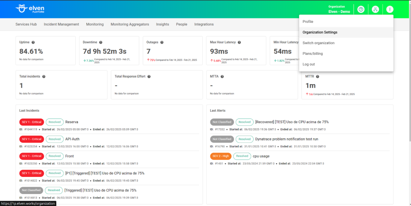Choose Switch organization in the dropdown menu
Image resolution: width=411 pixels, height=206 pixels.
point(318,43)
